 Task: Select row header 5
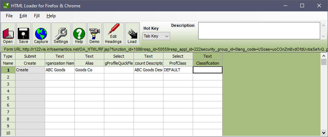click(x=8, y=98)
